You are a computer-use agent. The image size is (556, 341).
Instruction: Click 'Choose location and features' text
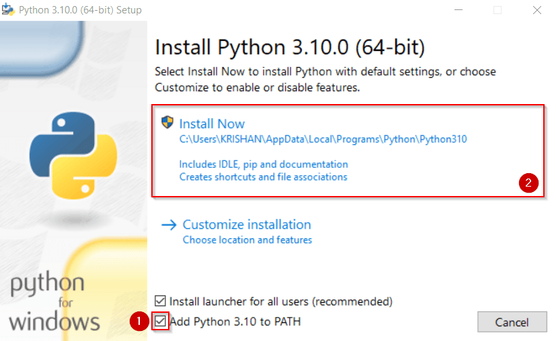247,240
